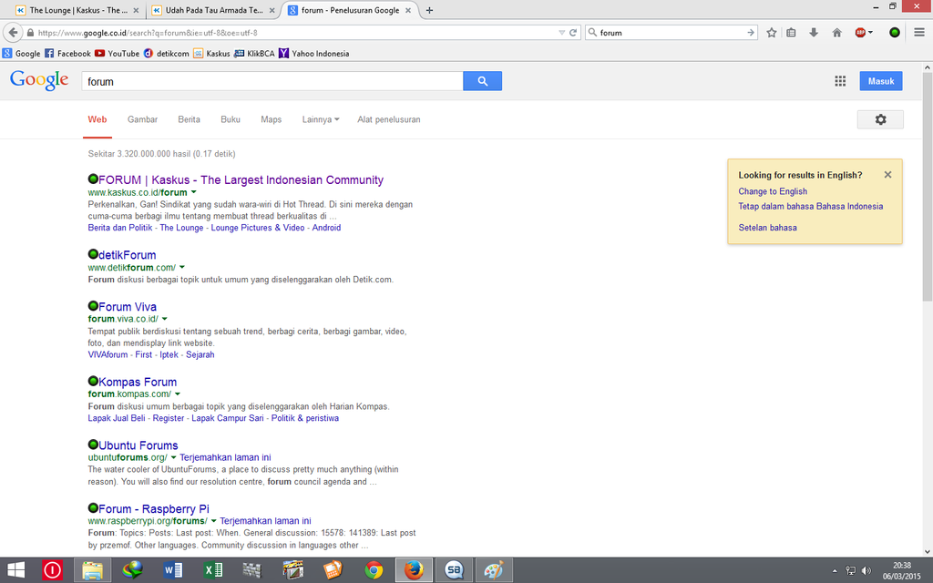This screenshot has height=583, width=933.
Task: Show bookmarks list icon in toolbar
Action: coord(791,33)
